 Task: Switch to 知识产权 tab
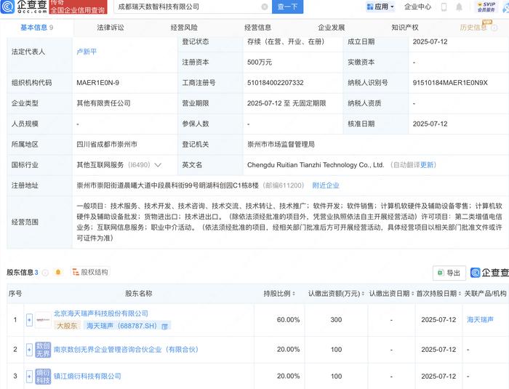(x=405, y=28)
